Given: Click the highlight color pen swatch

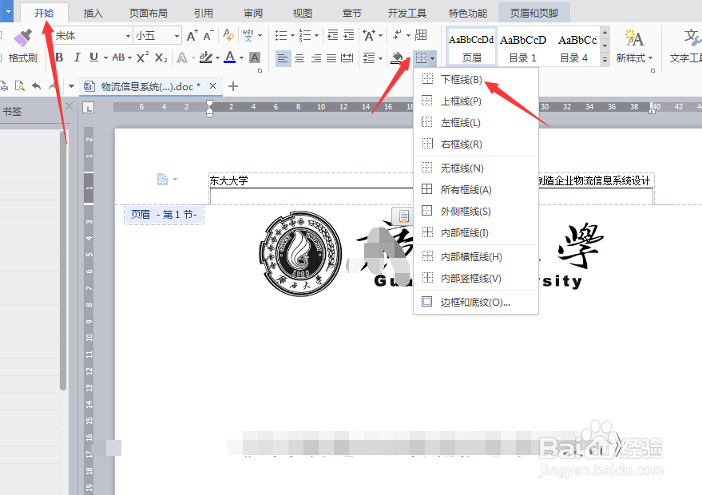Looking at the screenshot, I should (x=206, y=57).
